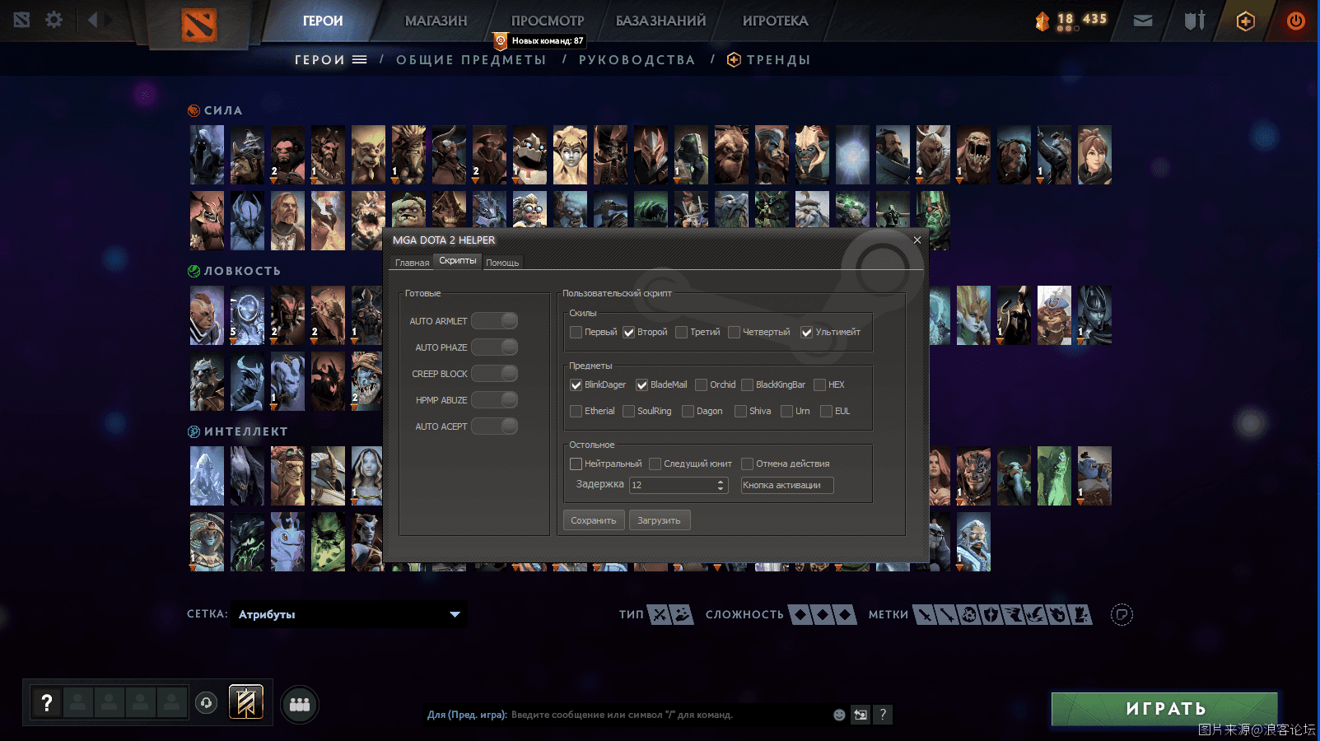Open the mail envelope icon
1320x741 pixels.
(x=1143, y=21)
